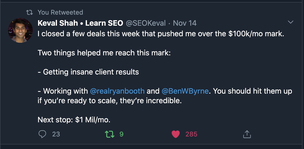Visit the @realryanbooth mention
The height and width of the screenshot is (149, 304).
117,91
